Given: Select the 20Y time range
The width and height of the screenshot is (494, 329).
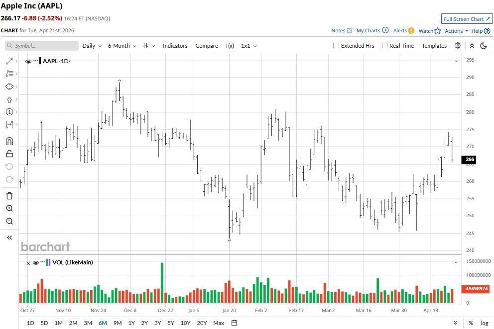Looking at the screenshot, I should (x=202, y=323).
